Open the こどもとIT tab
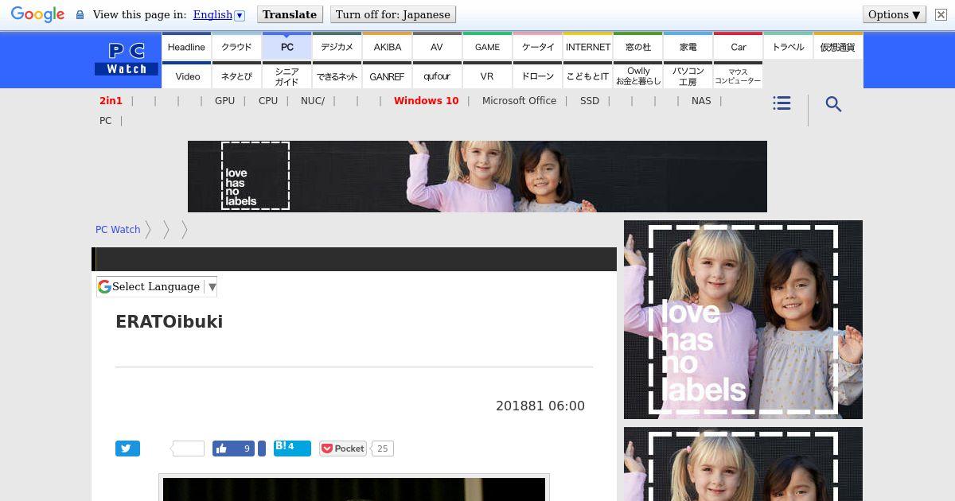This screenshot has height=501, width=955. [x=587, y=76]
